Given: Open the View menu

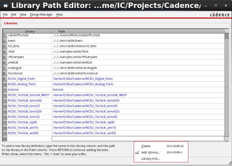Looking at the screenshot, I should (x=23, y=15).
